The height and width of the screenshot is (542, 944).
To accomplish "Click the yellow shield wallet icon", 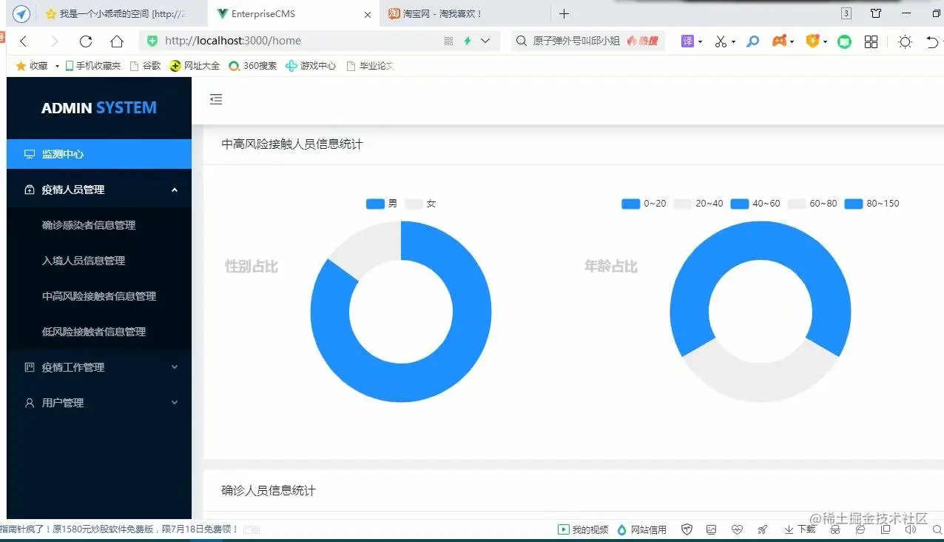I will click(x=812, y=41).
